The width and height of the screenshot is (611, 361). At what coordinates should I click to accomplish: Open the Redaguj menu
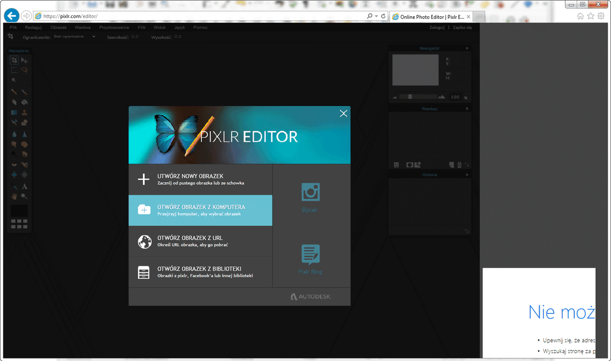coord(33,27)
